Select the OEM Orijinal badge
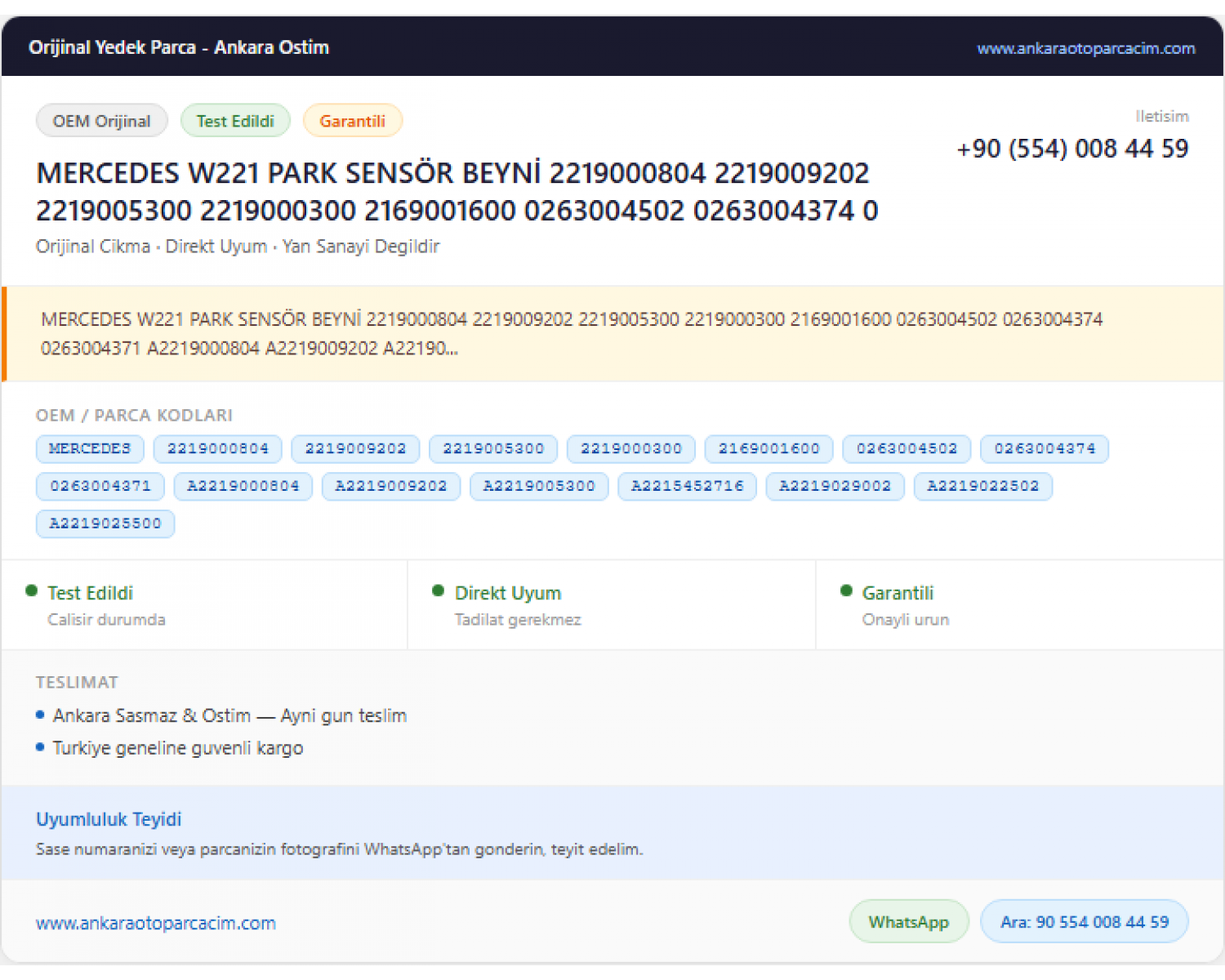 102,121
